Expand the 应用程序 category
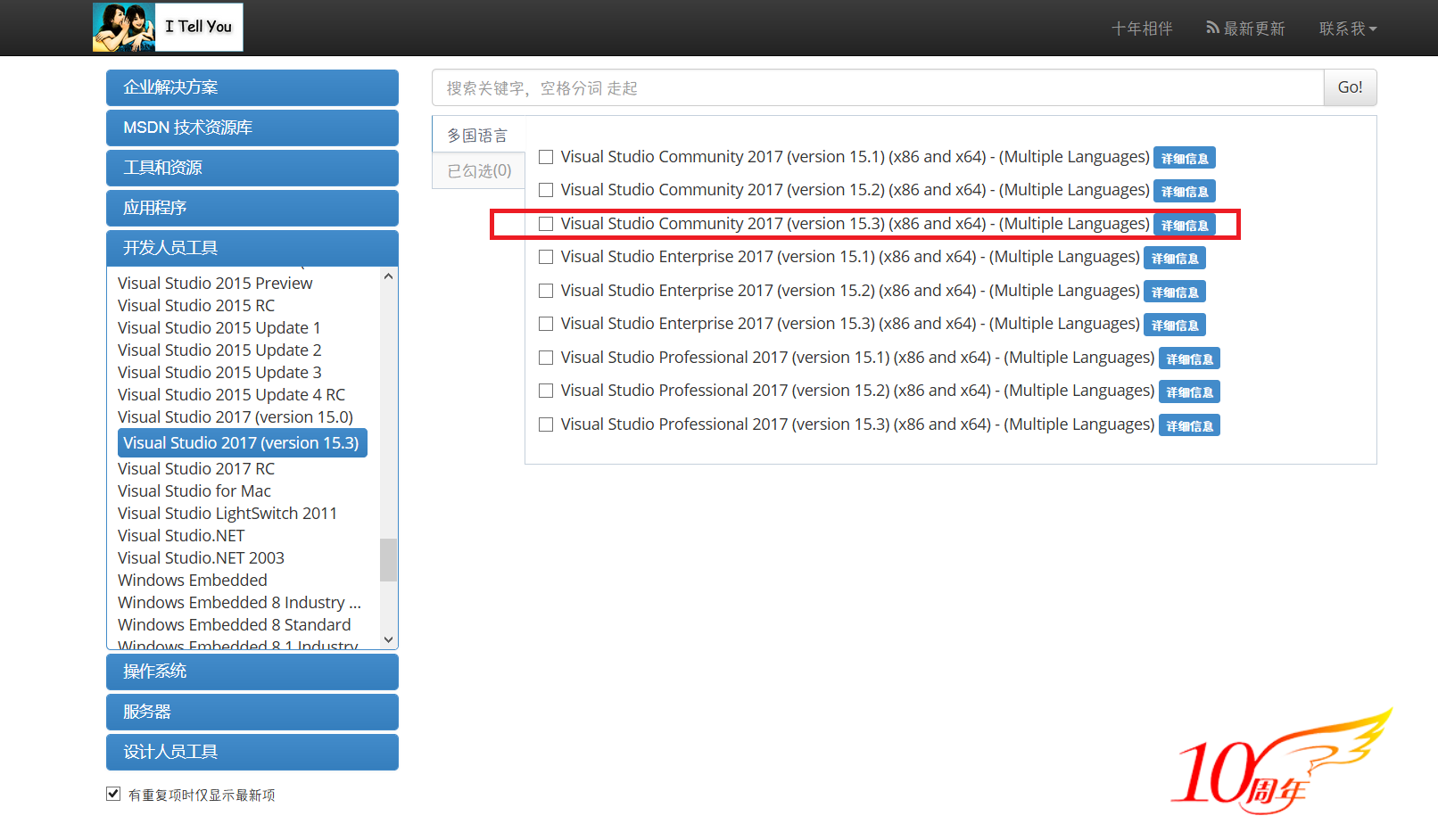1438x816 pixels. pos(252,208)
